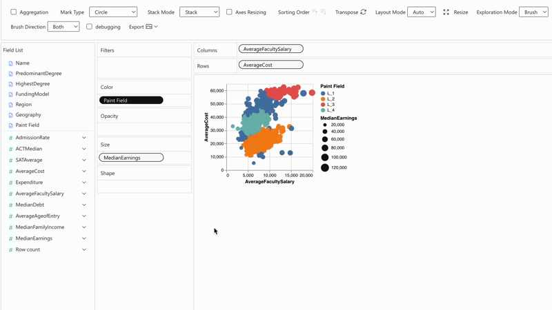Click the MedianEarnings pill in Size shelf
The height and width of the screenshot is (310, 552).
pos(131,158)
